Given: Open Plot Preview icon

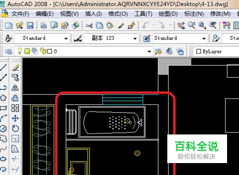Looking at the screenshot, I should click(x=54, y=25).
